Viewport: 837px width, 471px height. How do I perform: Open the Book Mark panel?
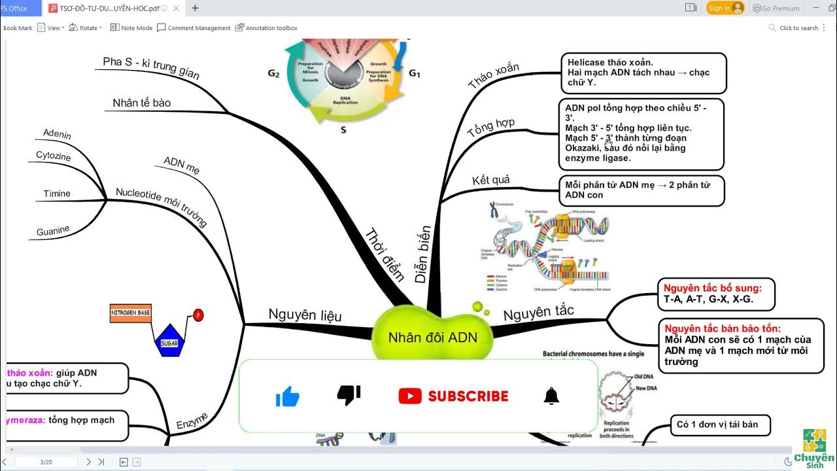(x=17, y=28)
